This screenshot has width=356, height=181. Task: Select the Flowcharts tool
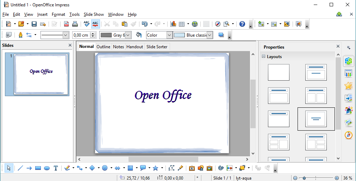[x=130, y=168]
